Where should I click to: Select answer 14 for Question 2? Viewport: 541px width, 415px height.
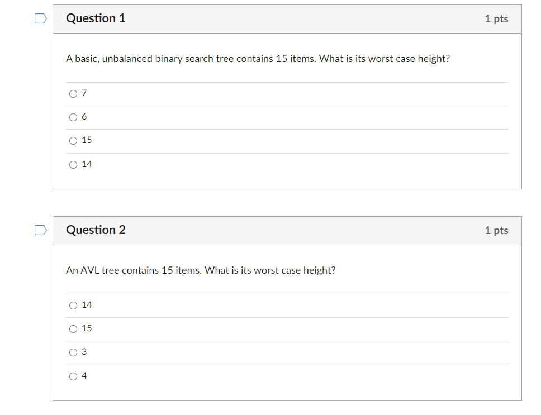coord(73,305)
